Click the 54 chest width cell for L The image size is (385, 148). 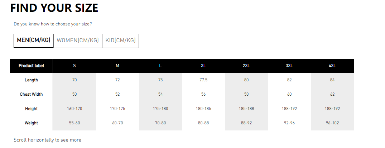coord(160,94)
